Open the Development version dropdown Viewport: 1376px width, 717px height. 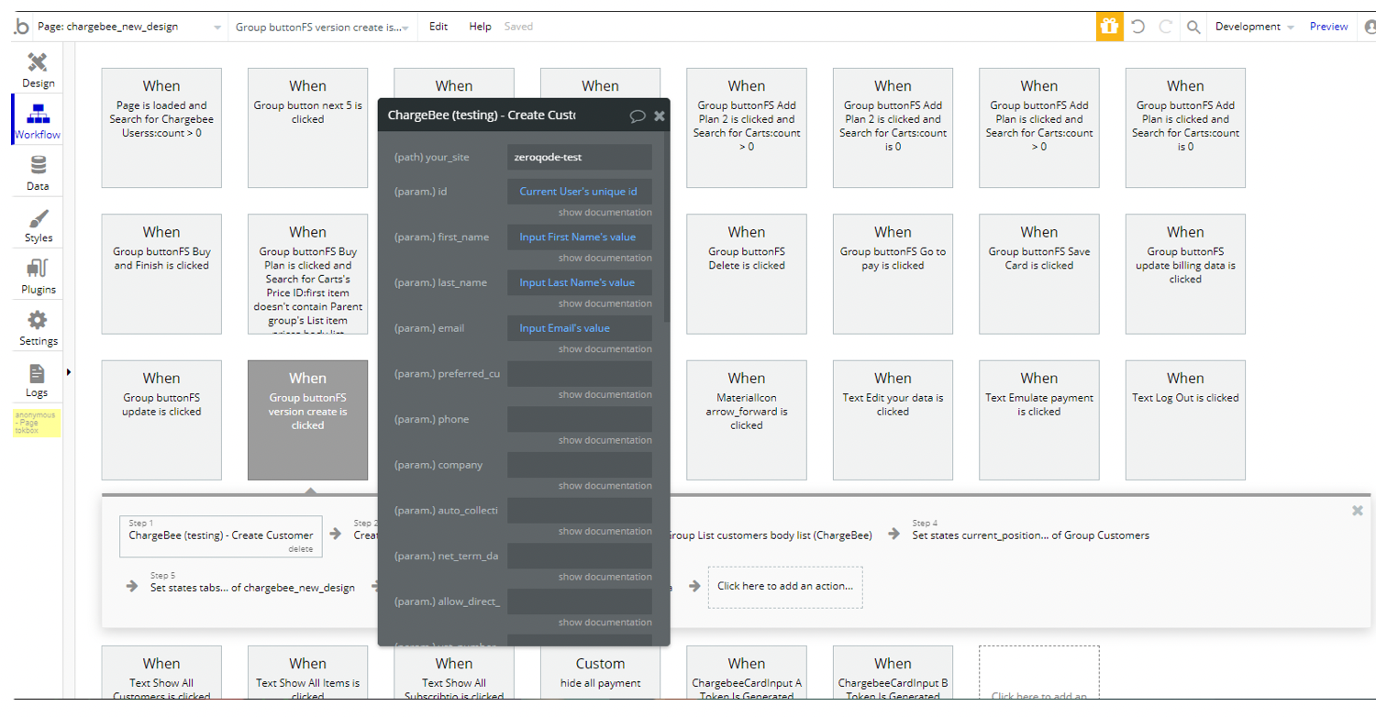click(1254, 28)
